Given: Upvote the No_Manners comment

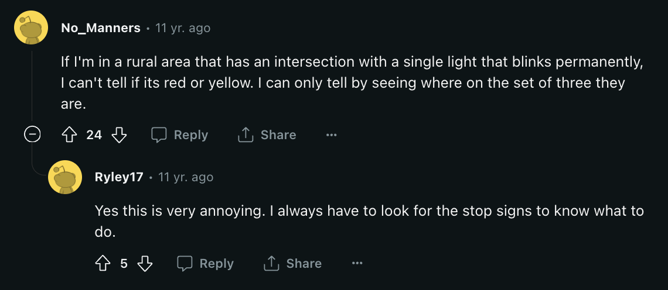Looking at the screenshot, I should (70, 135).
